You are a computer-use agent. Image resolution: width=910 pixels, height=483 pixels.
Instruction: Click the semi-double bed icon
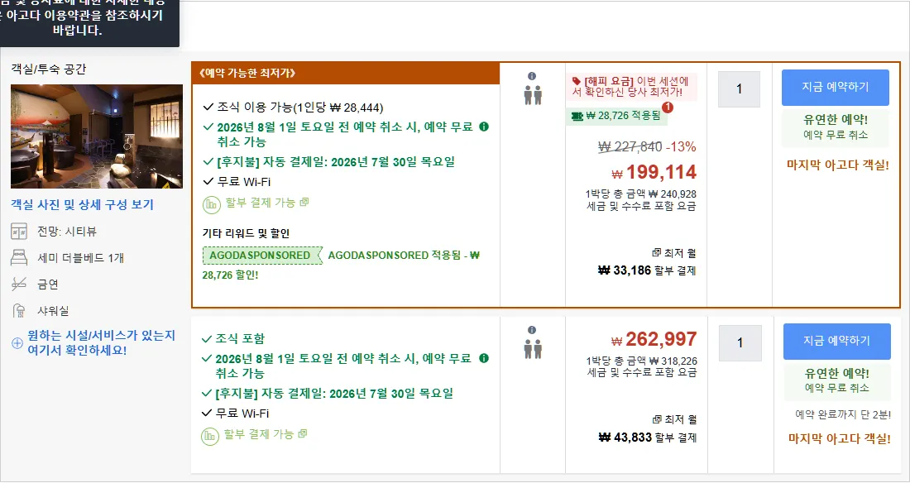[19, 258]
